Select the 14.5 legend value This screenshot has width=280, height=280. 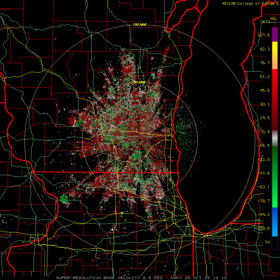(265, 118)
